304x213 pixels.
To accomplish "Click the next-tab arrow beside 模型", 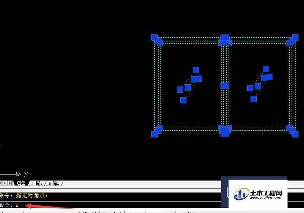I will pos(5,183).
